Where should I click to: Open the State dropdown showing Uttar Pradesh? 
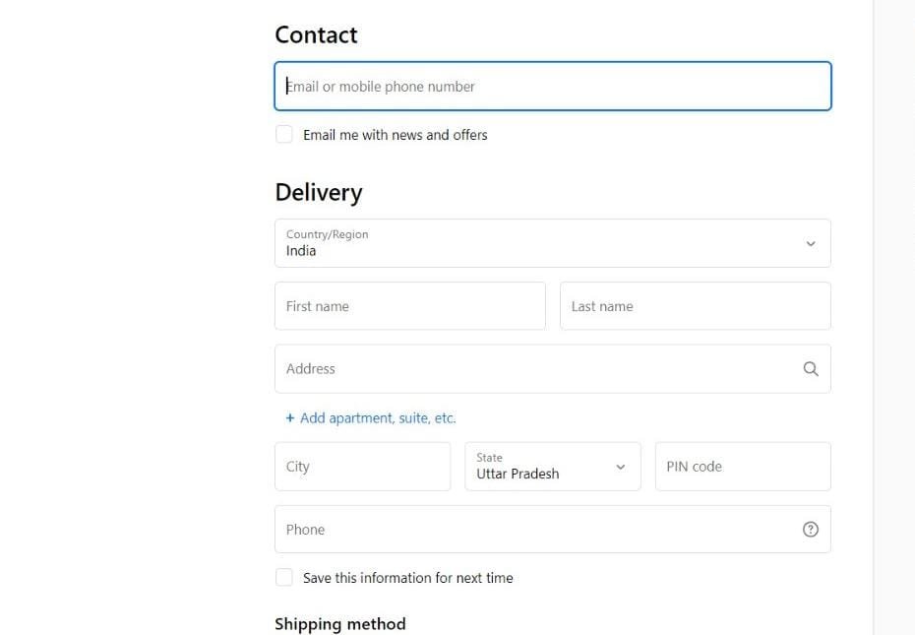541,467
